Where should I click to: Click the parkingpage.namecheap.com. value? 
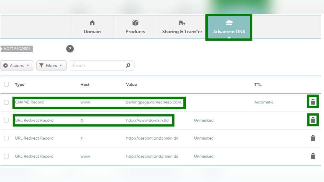[154, 102]
